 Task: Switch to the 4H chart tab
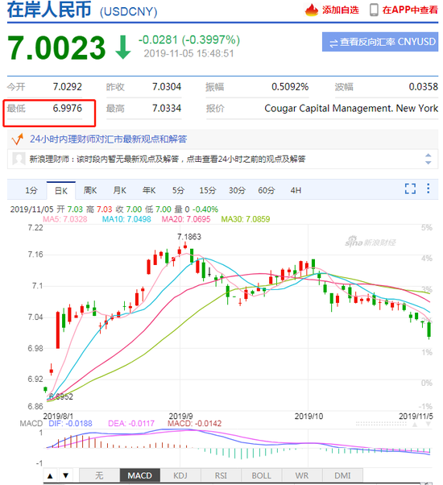pos(296,190)
